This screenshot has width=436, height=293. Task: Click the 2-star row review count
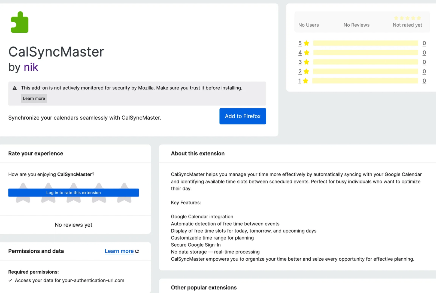424,71
